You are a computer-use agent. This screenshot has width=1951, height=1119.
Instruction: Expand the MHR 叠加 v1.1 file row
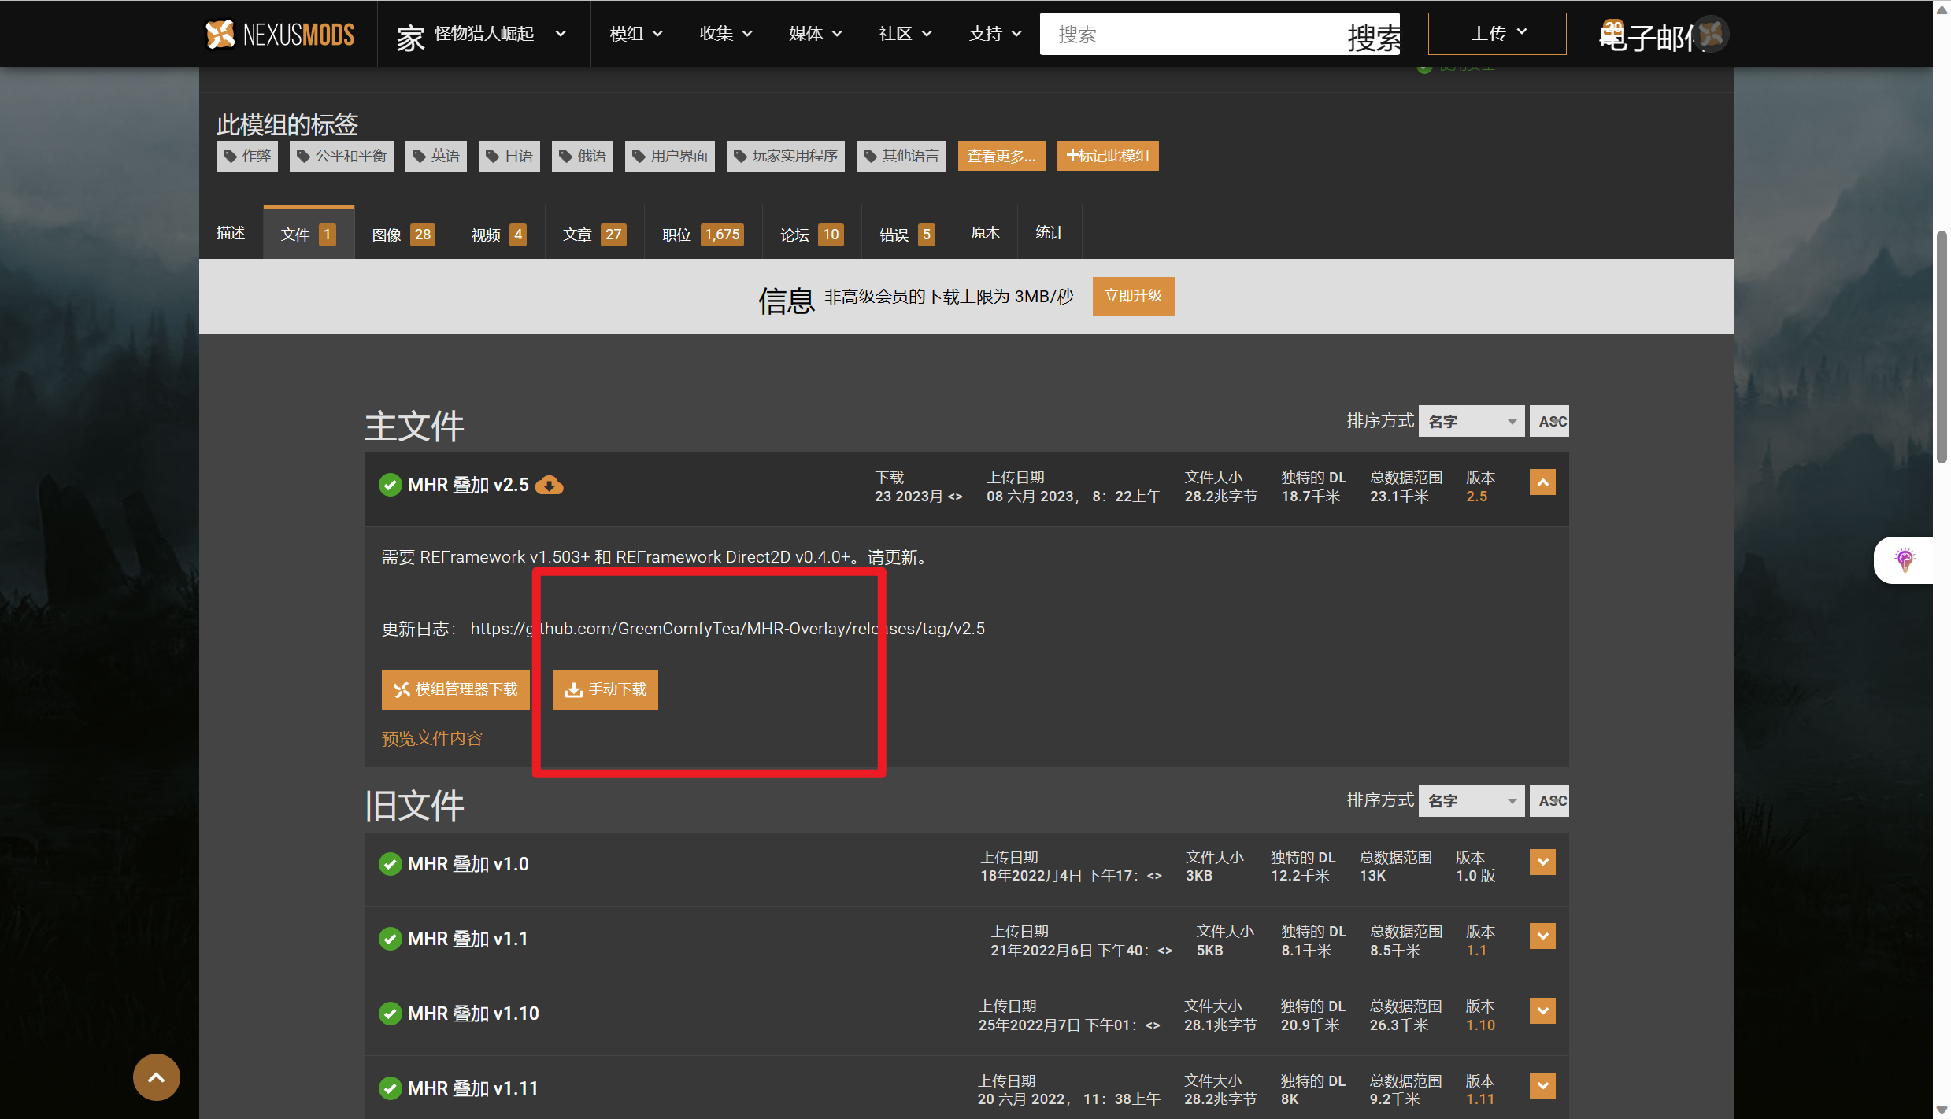tap(1542, 936)
